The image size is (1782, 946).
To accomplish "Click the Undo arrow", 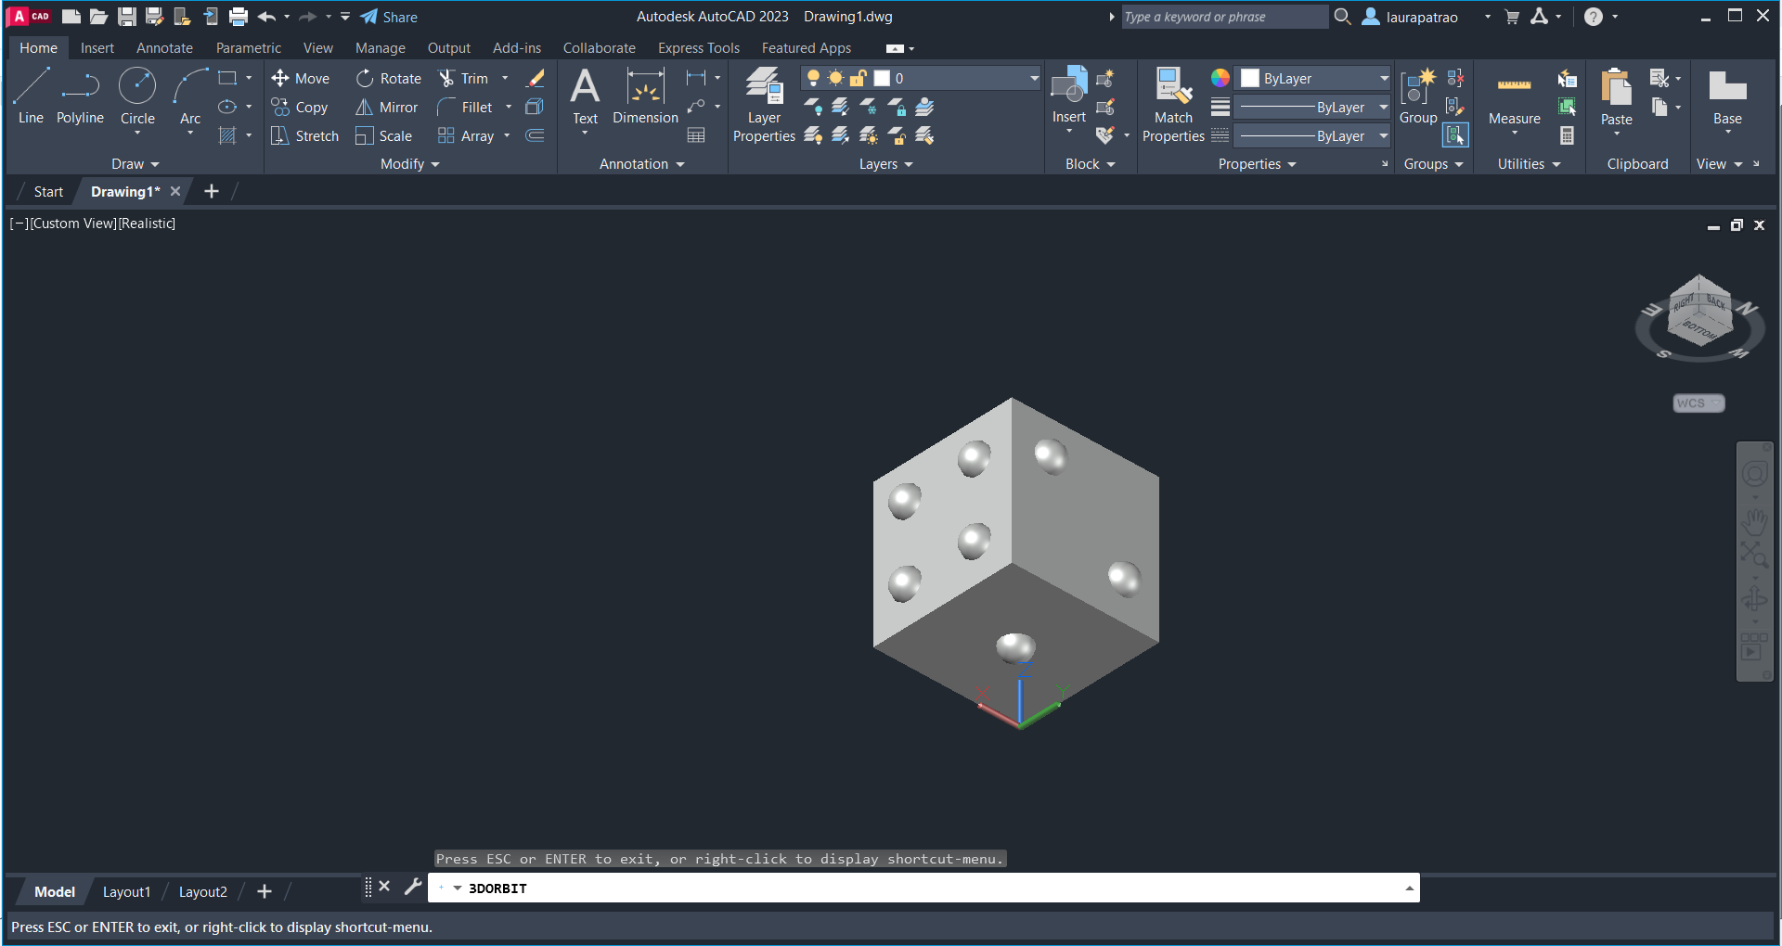I will [x=266, y=17].
